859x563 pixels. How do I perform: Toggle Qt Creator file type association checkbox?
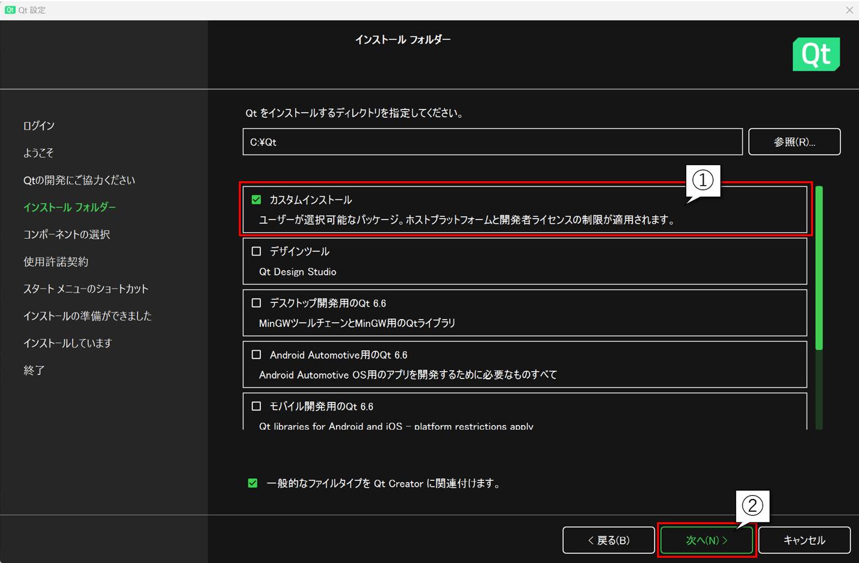252,483
